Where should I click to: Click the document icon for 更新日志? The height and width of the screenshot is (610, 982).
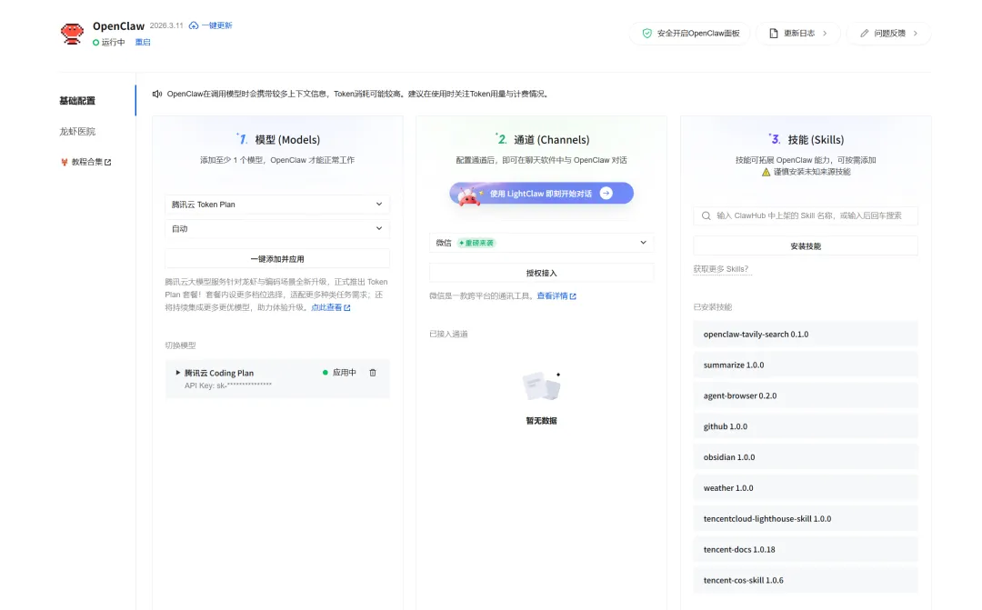pyautogui.click(x=774, y=34)
